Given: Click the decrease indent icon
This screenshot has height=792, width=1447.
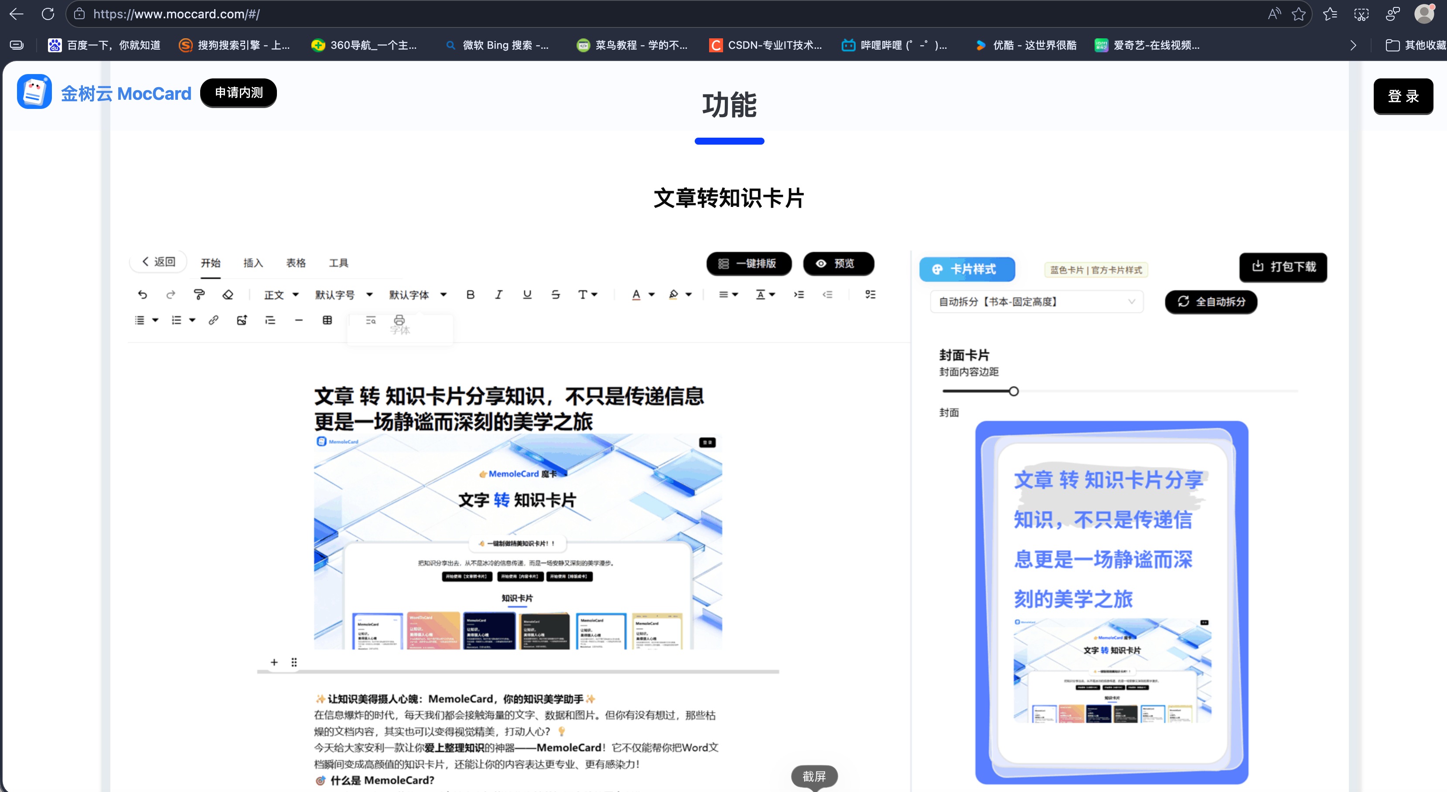Looking at the screenshot, I should tap(827, 294).
